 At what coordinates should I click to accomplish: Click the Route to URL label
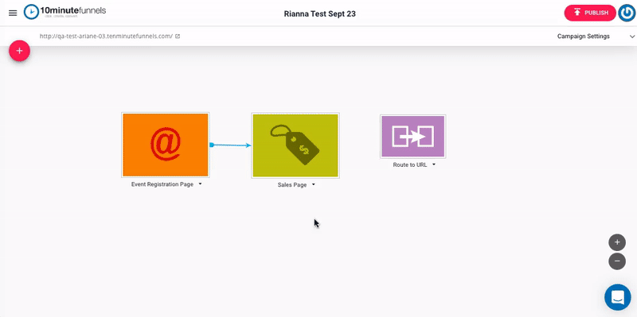coord(410,165)
